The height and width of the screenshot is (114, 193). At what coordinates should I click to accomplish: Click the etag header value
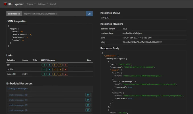tap(142, 42)
